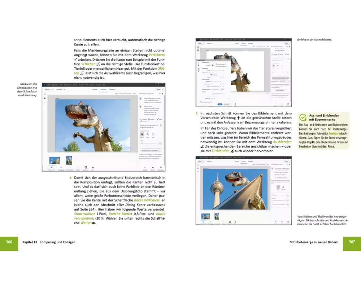Image resolution: width=361 pixels, height=289 pixels.
Task: Enable Radius anzeigen in the Kante verfeinern dialog
Action: tap(216, 65)
